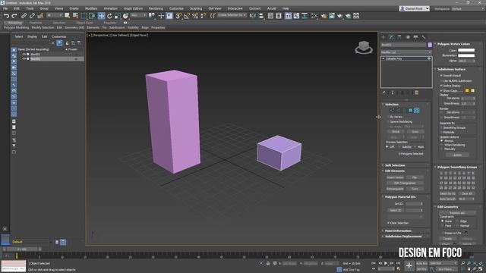
Task: Toggle visibility eye of Box002
Action: (24, 59)
